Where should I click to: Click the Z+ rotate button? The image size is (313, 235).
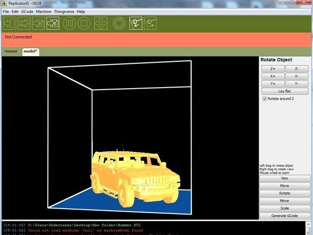point(273,69)
